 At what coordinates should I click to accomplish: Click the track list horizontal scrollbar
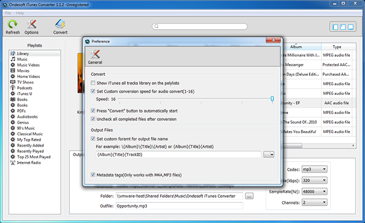[293, 145]
